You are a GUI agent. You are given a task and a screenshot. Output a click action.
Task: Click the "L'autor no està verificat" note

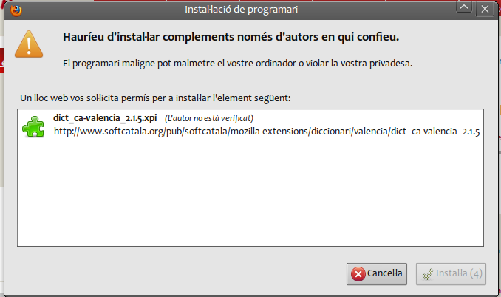[x=209, y=118]
